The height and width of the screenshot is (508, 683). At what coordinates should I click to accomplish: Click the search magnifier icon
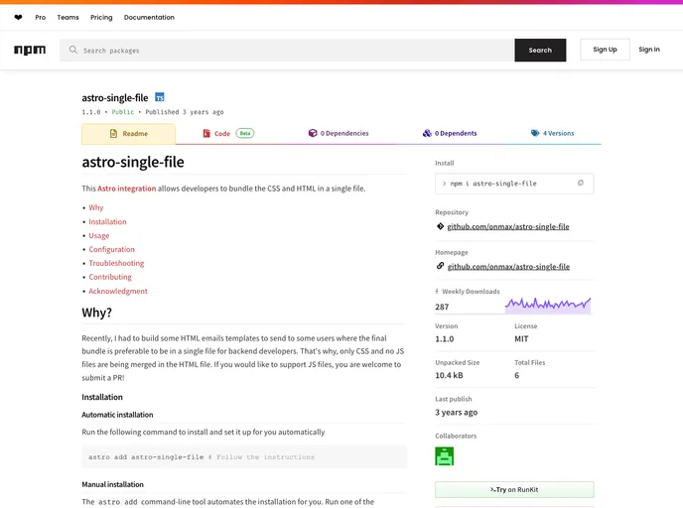[73, 50]
